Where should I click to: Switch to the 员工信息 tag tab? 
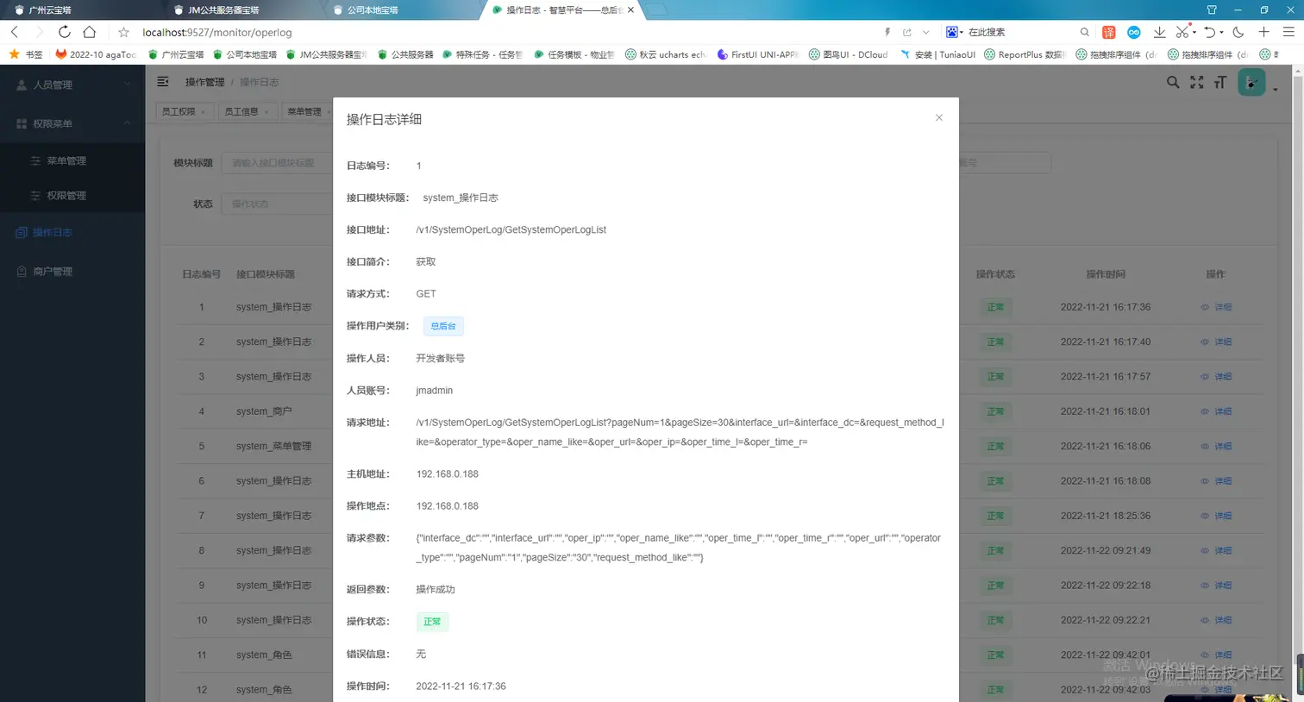tap(244, 111)
